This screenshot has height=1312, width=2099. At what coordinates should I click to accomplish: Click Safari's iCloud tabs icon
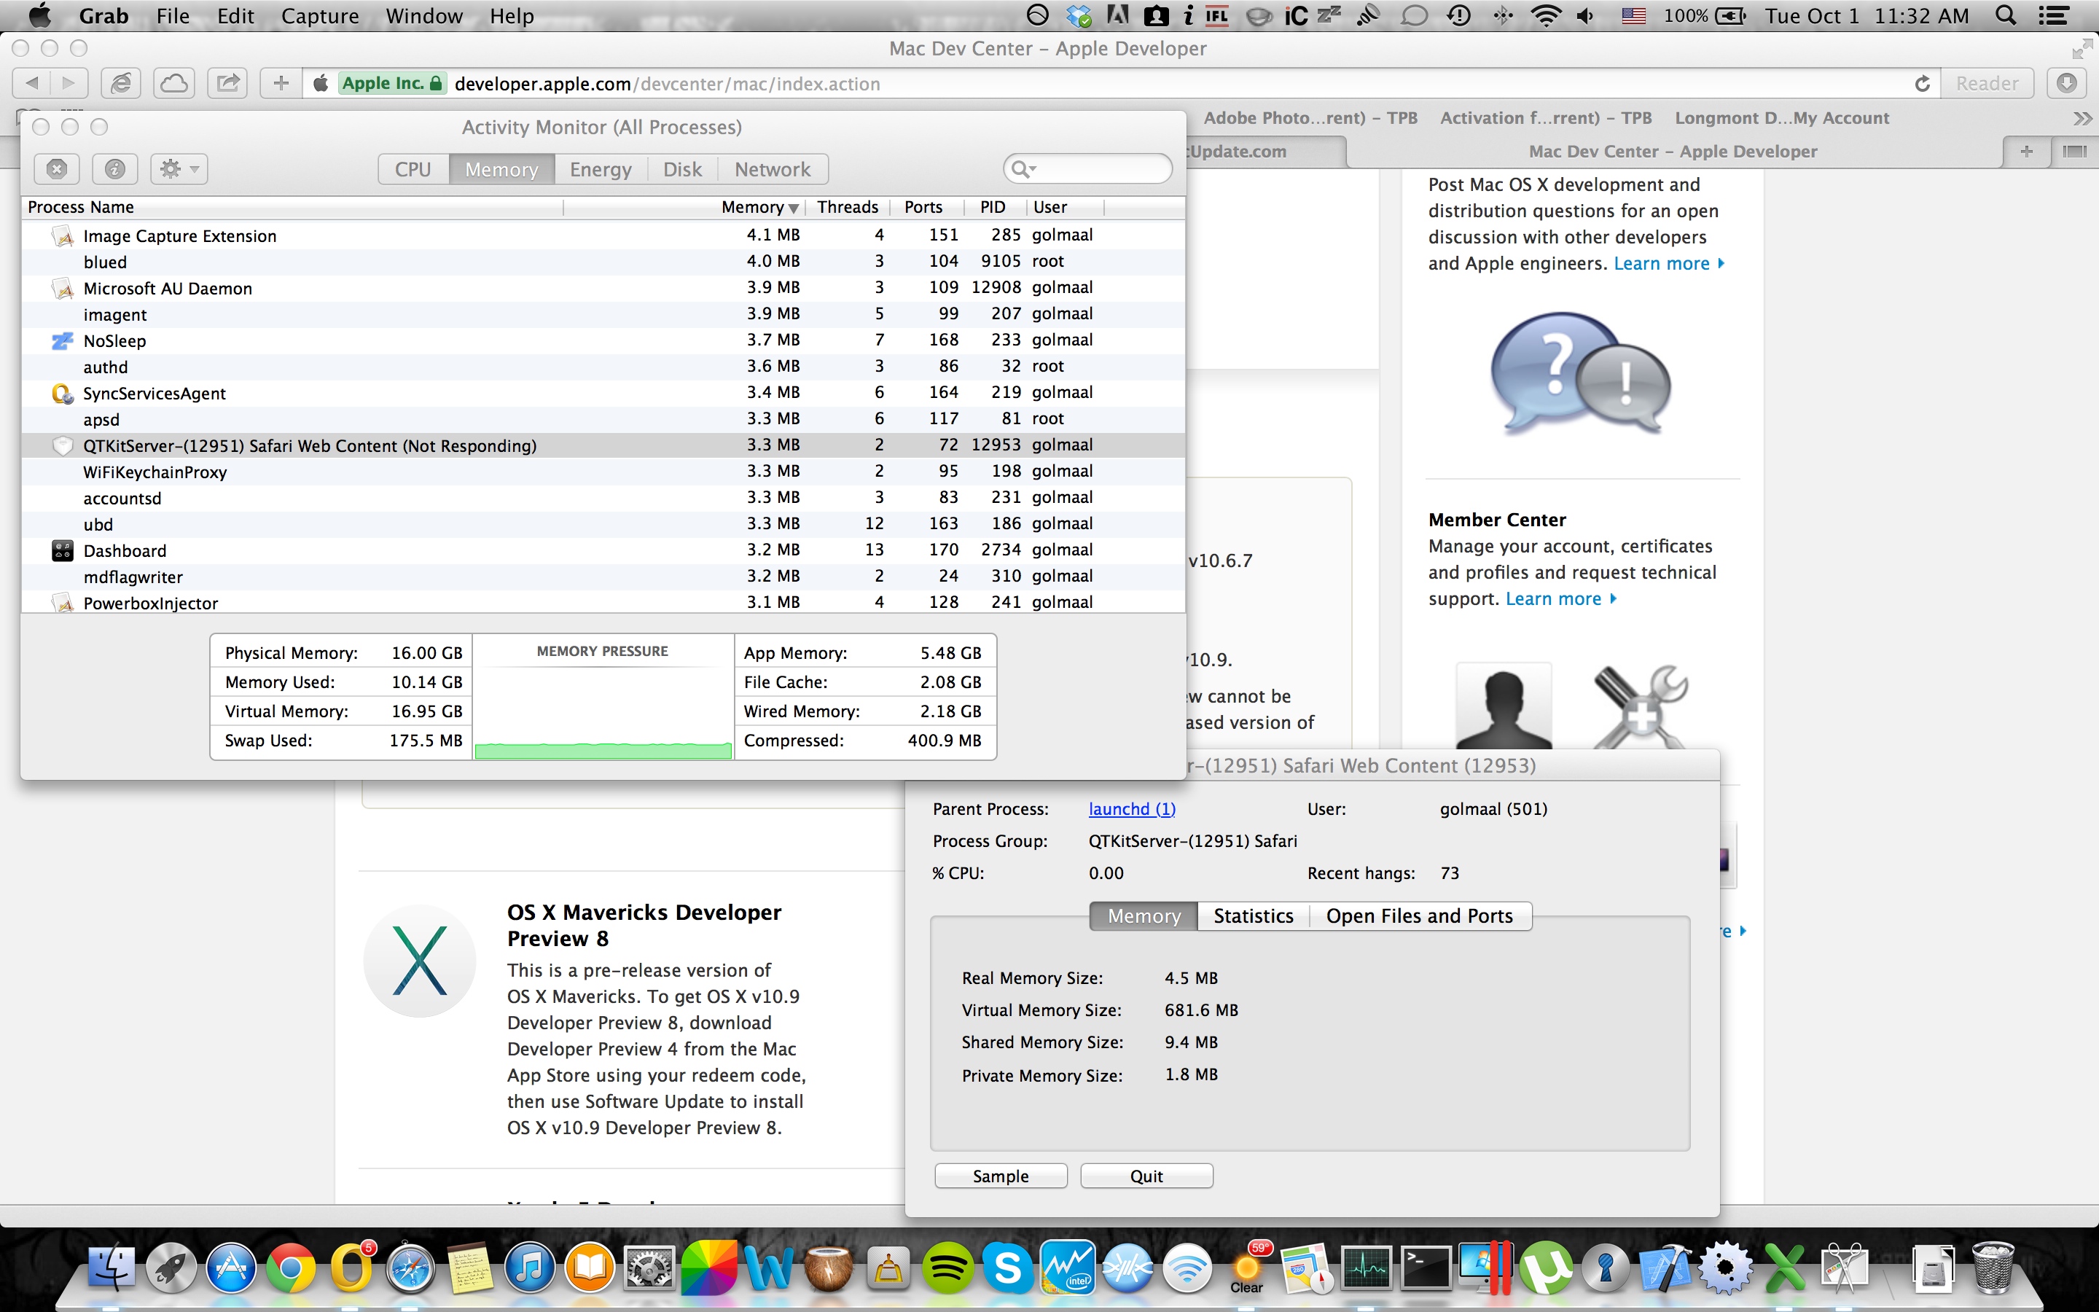(173, 83)
